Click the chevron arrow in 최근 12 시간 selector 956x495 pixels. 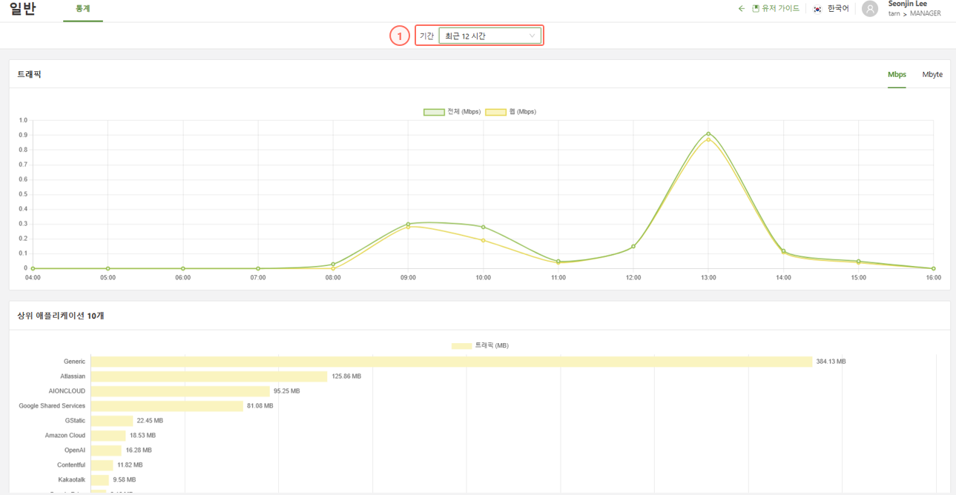(x=532, y=36)
